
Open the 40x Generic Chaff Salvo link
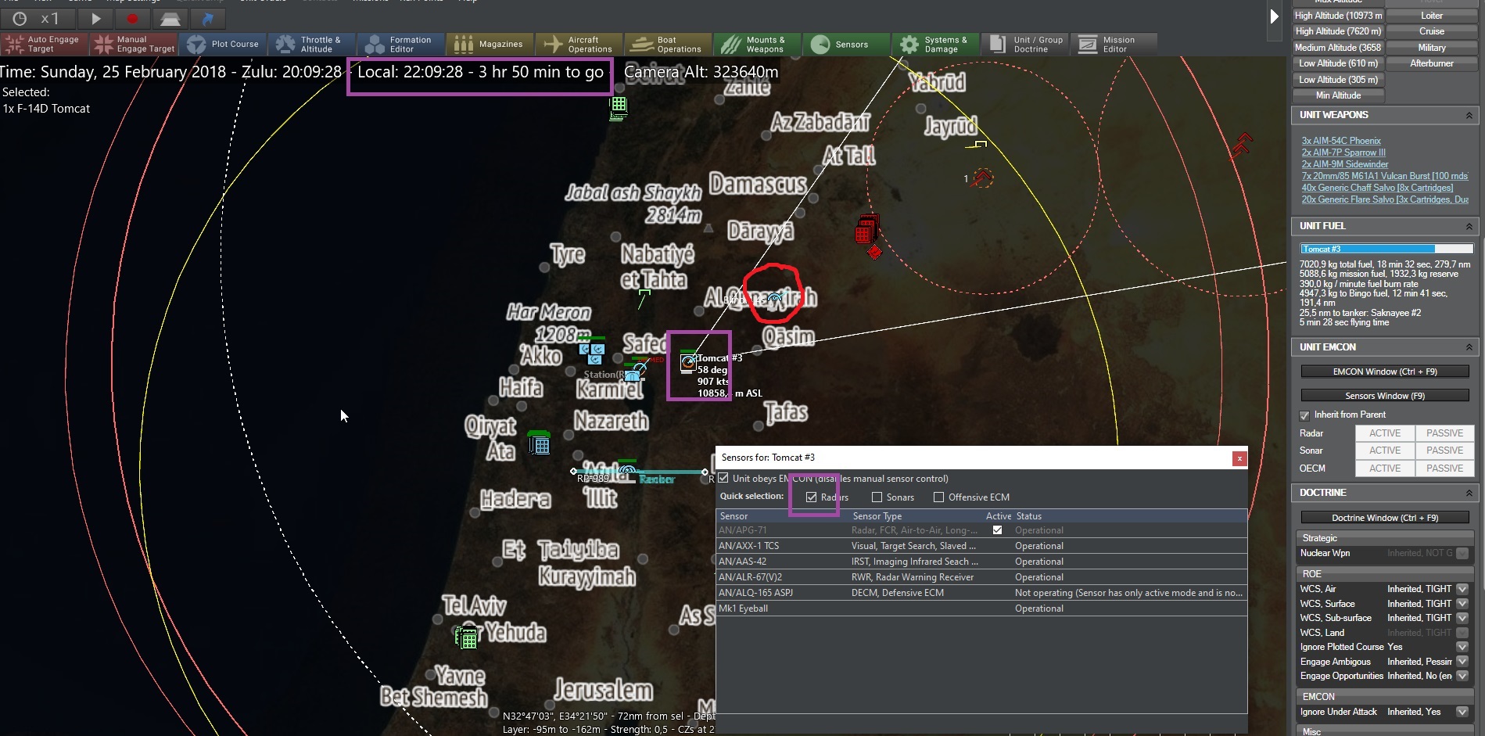coord(1377,188)
